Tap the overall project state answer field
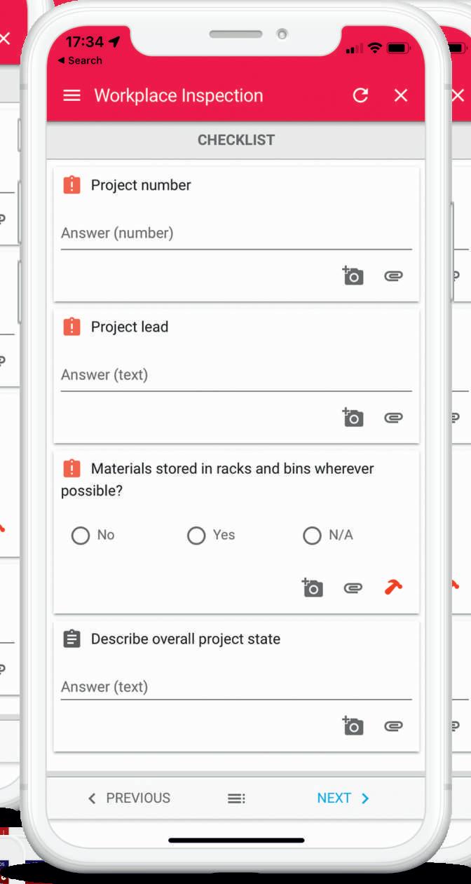 [235, 687]
